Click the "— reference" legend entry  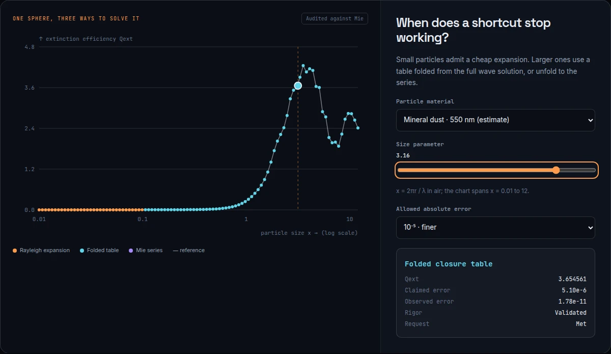pyautogui.click(x=189, y=250)
